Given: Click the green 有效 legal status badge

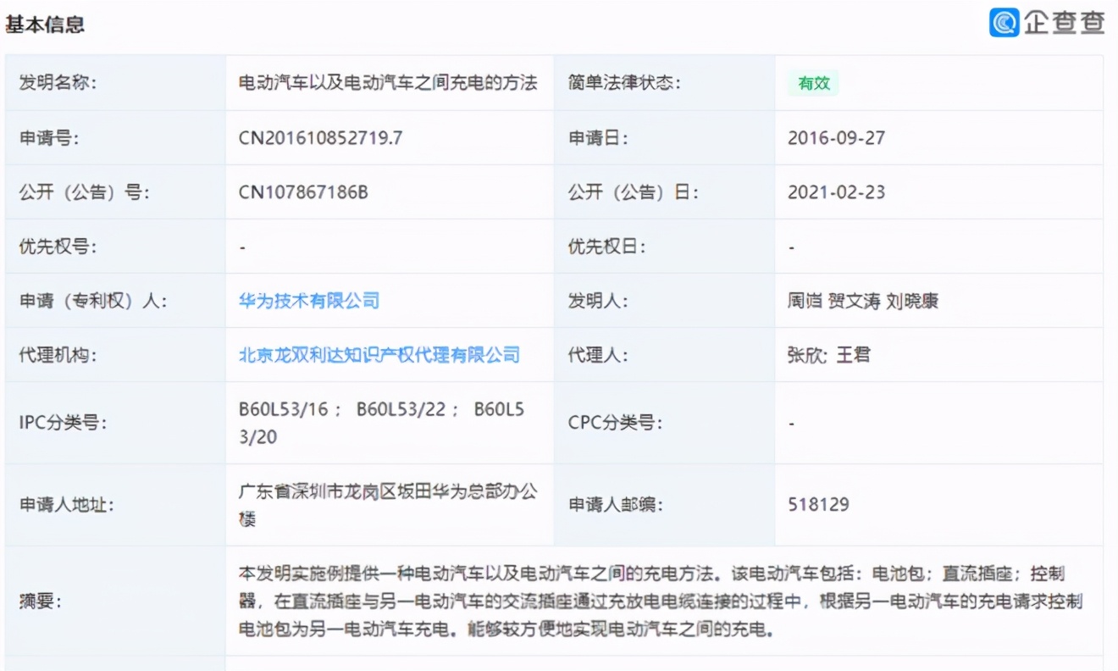Looking at the screenshot, I should pyautogui.click(x=812, y=83).
